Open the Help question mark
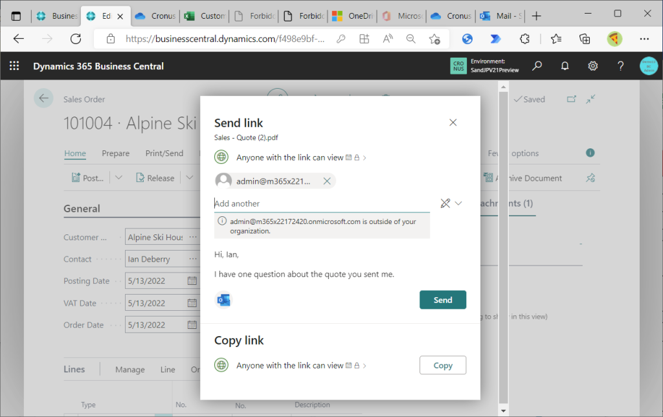 [620, 66]
